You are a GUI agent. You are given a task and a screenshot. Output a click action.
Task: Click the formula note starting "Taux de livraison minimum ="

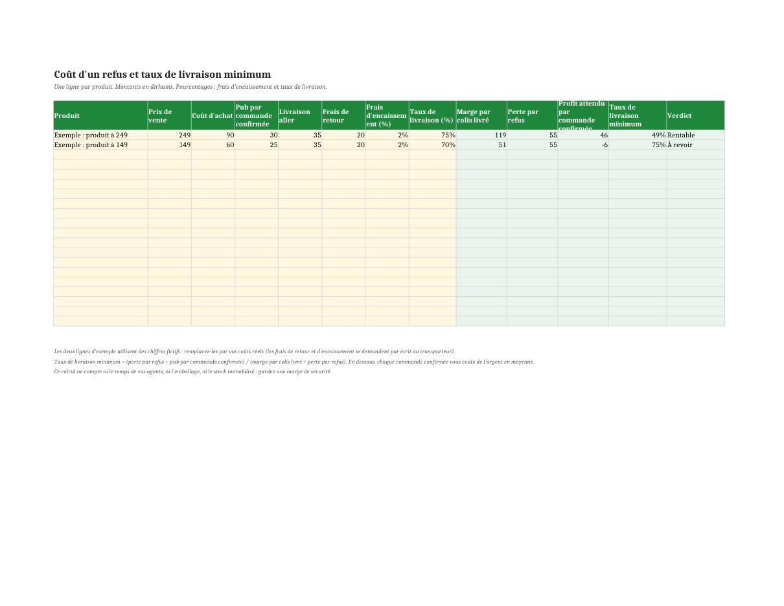(x=294, y=362)
